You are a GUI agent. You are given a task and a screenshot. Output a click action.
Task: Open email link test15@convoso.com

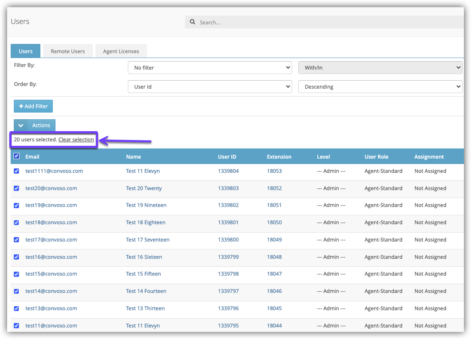51,274
